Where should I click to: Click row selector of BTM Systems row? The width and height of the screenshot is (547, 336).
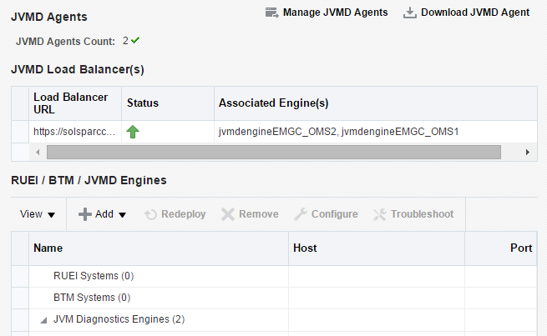pyautogui.click(x=20, y=298)
